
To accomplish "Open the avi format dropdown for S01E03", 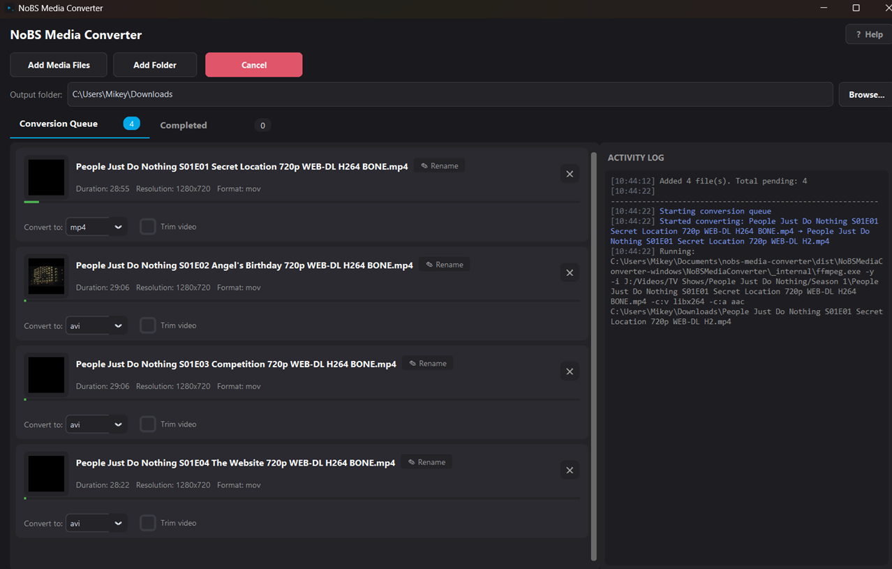I will [x=96, y=424].
